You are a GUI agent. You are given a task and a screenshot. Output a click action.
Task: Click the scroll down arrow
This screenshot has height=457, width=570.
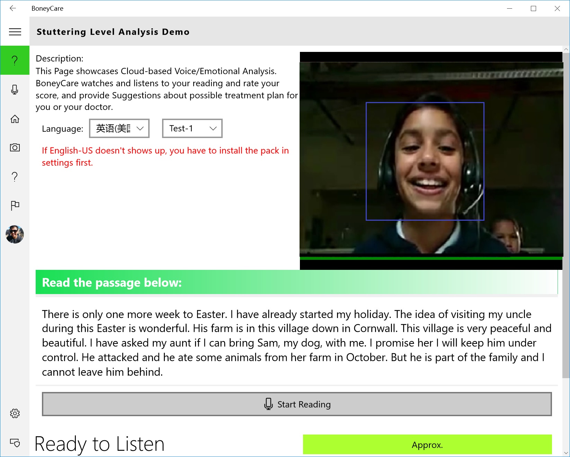pyautogui.click(x=566, y=453)
